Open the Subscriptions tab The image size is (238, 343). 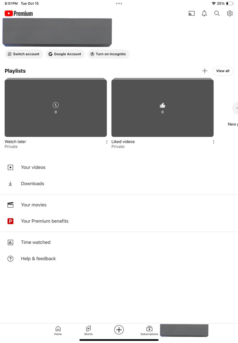click(x=149, y=330)
